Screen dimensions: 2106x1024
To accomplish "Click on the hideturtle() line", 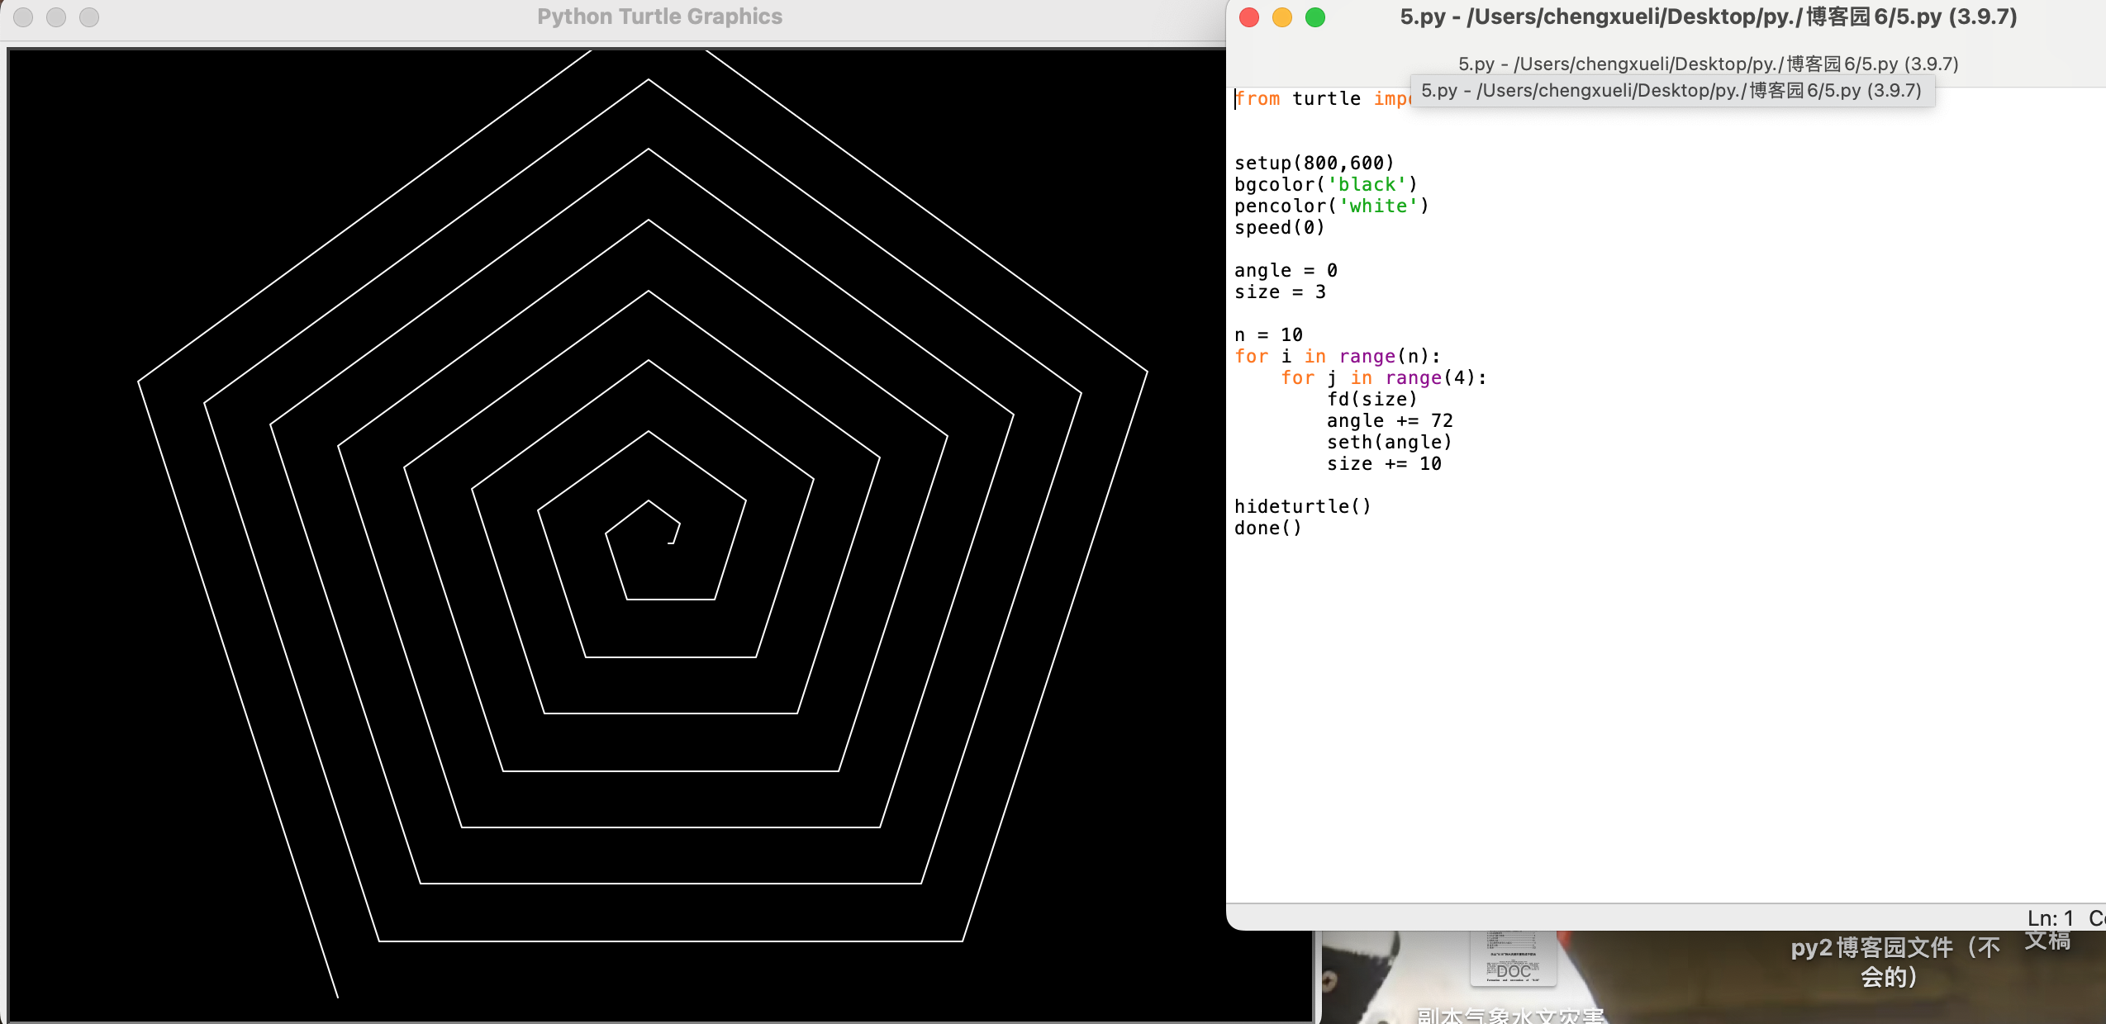I will click(1302, 507).
